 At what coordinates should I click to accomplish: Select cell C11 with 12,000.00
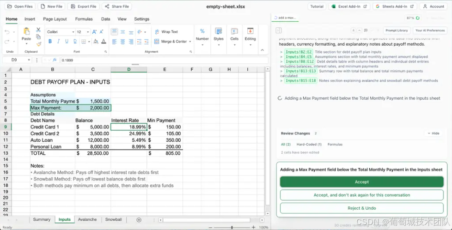93,140
